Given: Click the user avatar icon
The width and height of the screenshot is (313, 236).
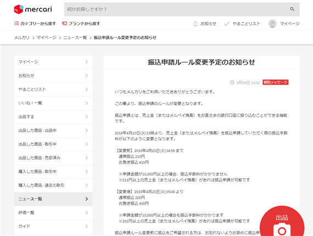Looking at the screenshot, I should tap(272, 24).
